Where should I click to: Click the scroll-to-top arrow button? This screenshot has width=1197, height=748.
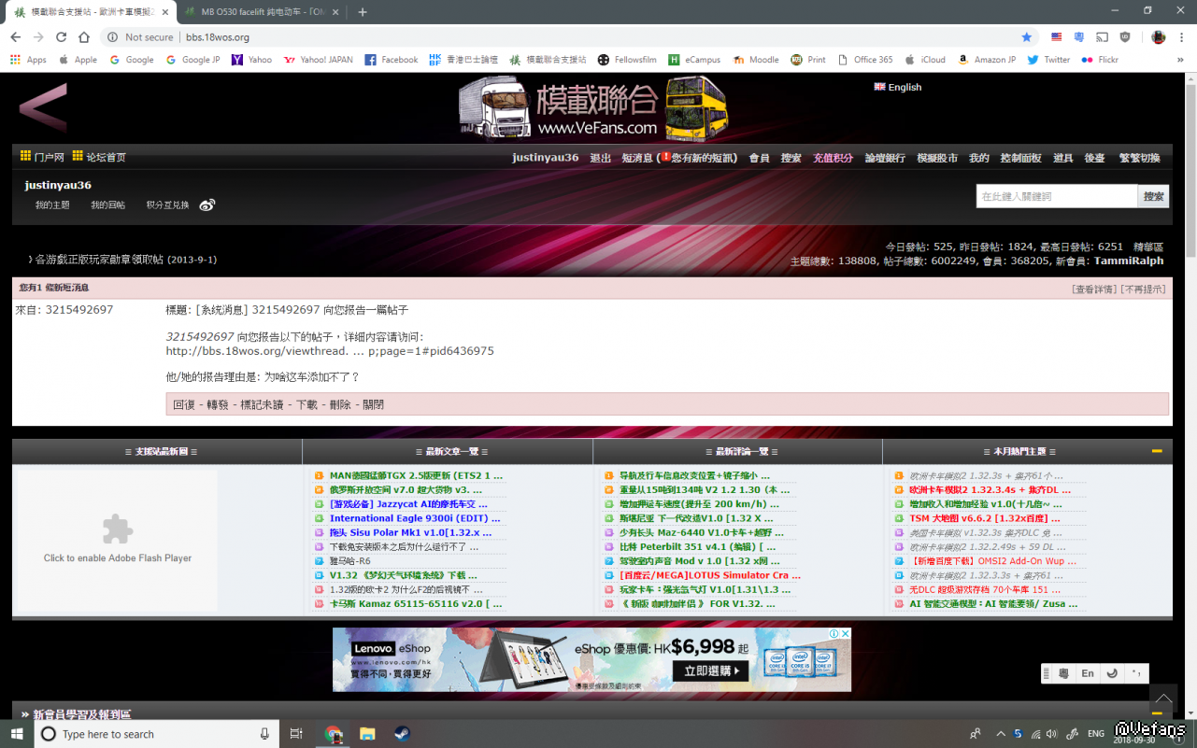1163,698
